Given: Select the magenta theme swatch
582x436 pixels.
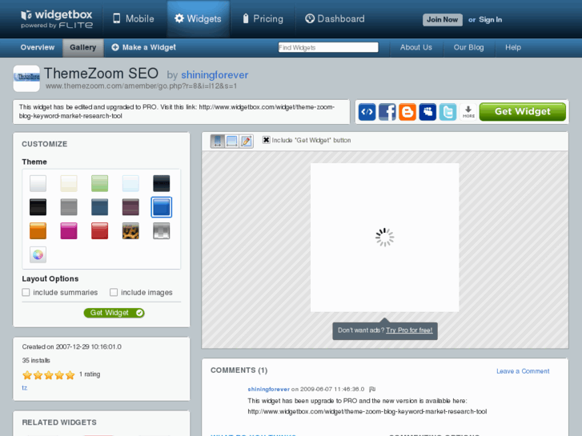Looking at the screenshot, I should pos(69,231).
